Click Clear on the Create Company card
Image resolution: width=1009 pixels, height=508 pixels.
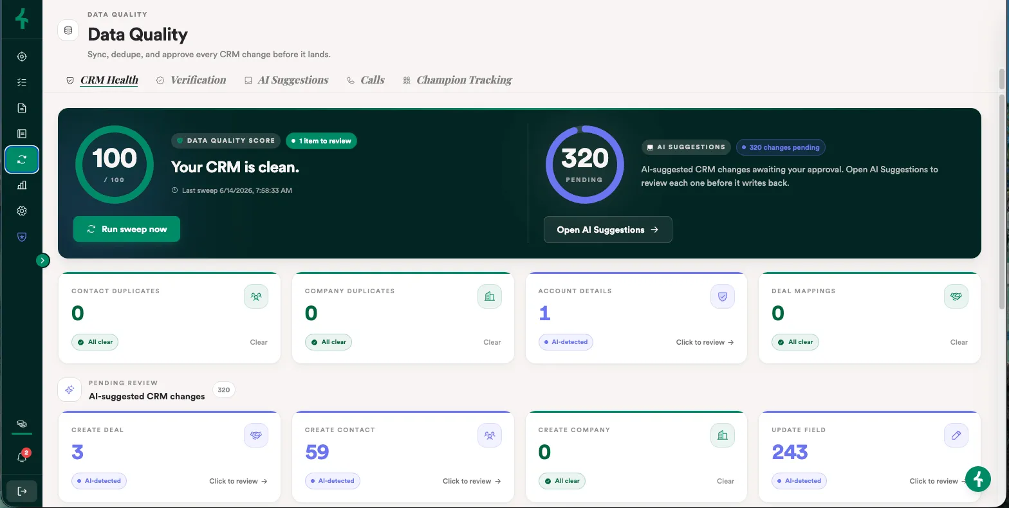pyautogui.click(x=725, y=481)
